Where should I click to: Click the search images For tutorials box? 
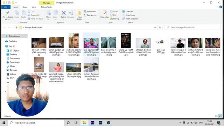192,27
